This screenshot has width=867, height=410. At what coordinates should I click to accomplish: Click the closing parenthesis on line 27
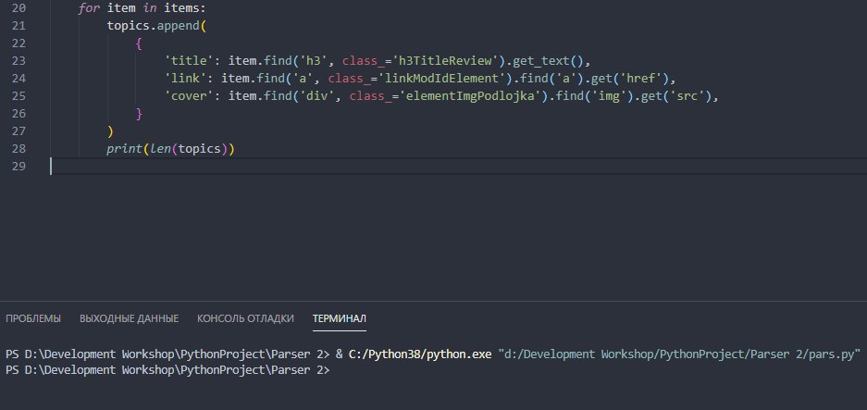(x=111, y=131)
